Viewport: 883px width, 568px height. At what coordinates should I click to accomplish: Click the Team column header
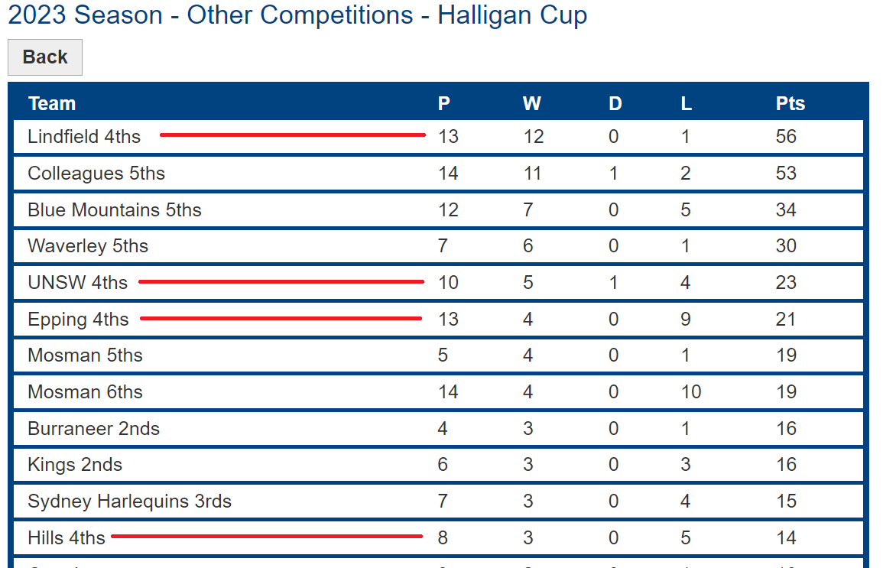(x=52, y=103)
